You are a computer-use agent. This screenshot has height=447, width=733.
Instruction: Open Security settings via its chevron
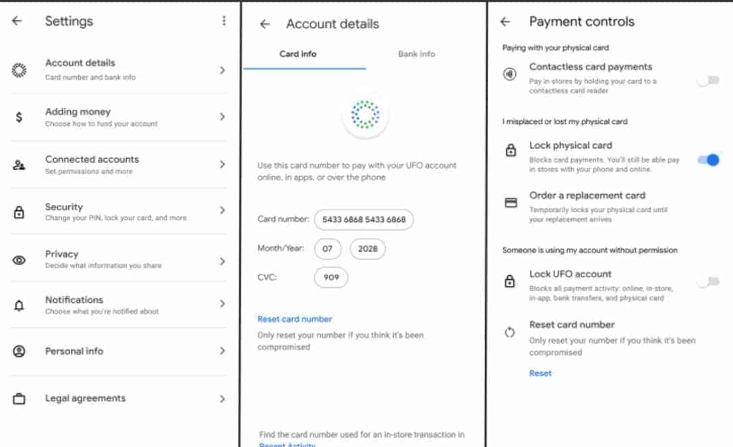point(222,210)
